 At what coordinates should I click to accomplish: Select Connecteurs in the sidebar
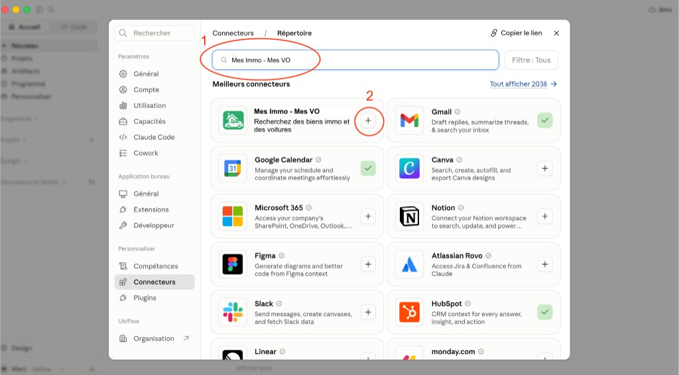[x=154, y=282]
